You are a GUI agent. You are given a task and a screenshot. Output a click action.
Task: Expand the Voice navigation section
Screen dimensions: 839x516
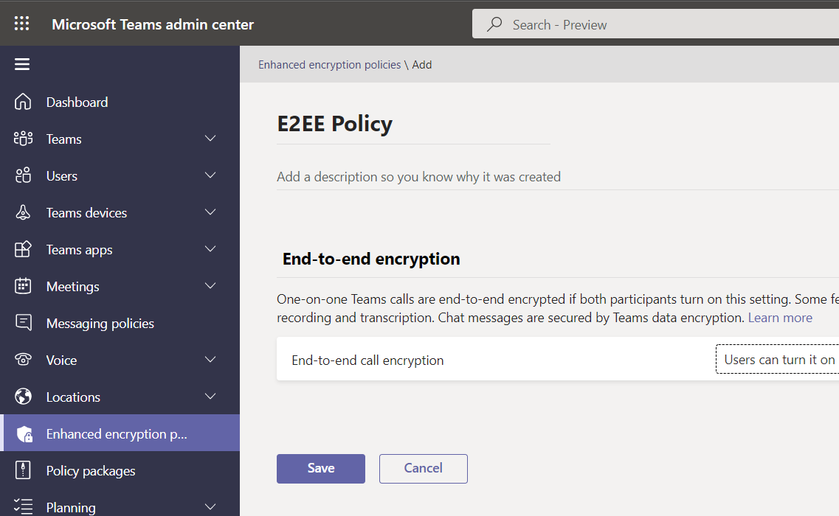(210, 360)
